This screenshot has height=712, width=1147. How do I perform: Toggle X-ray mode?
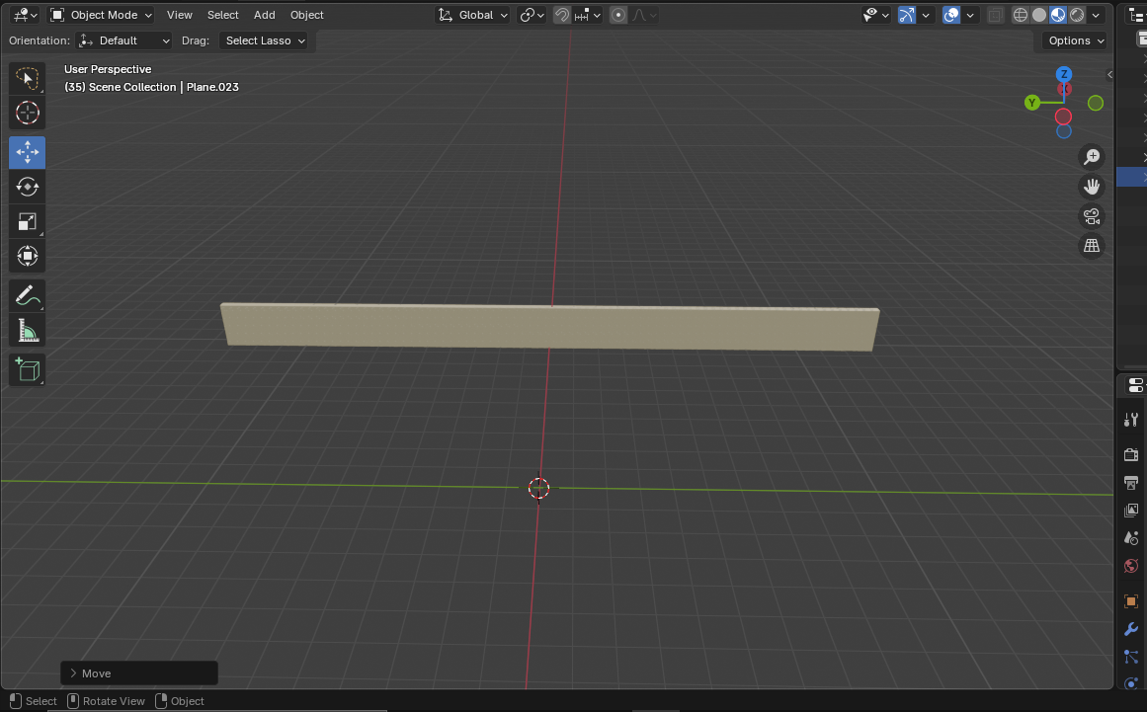(995, 15)
